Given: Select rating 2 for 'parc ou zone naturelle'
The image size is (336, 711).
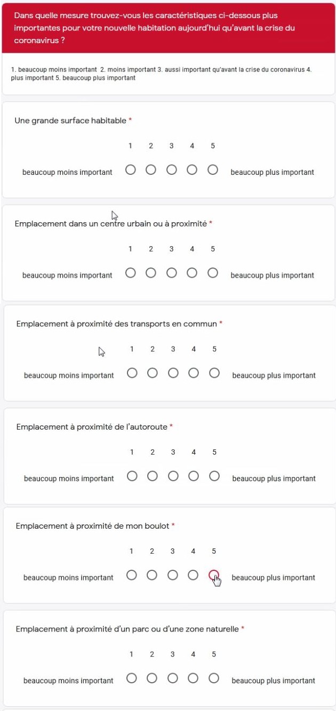Looking at the screenshot, I should point(152,678).
